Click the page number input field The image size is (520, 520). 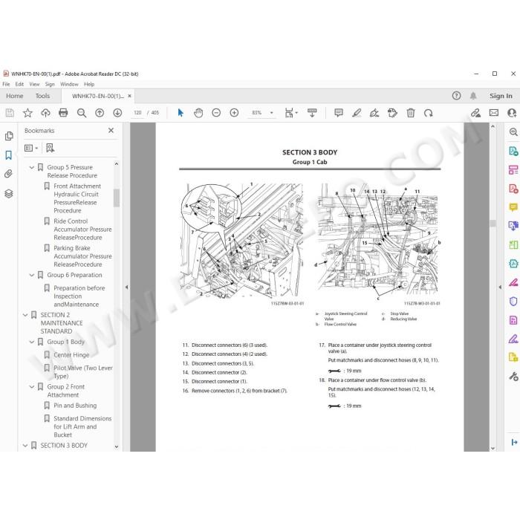[137, 113]
